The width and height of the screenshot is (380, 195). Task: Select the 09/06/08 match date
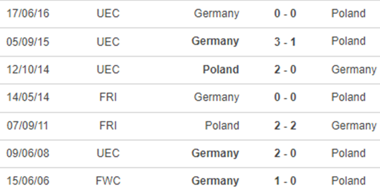(x=28, y=153)
